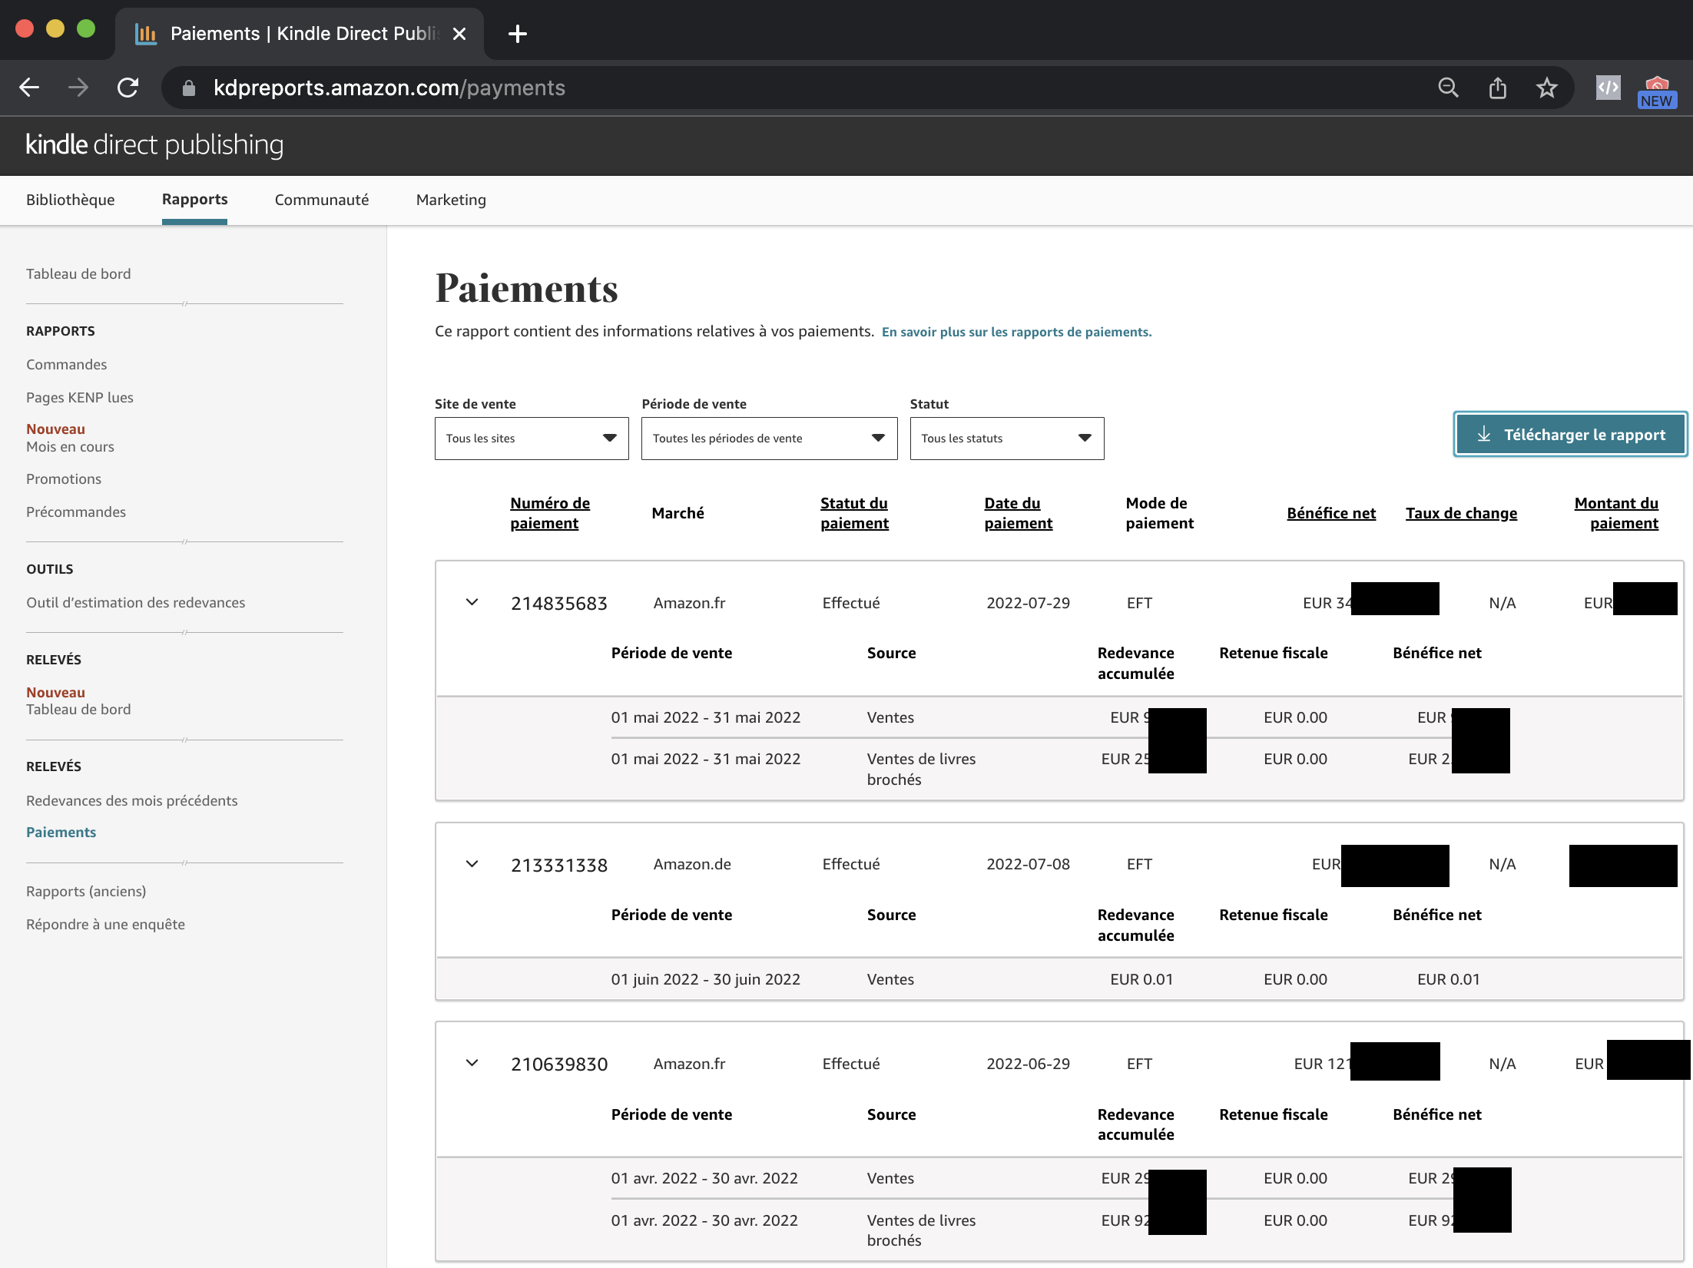Click the browser forward arrow

[78, 88]
